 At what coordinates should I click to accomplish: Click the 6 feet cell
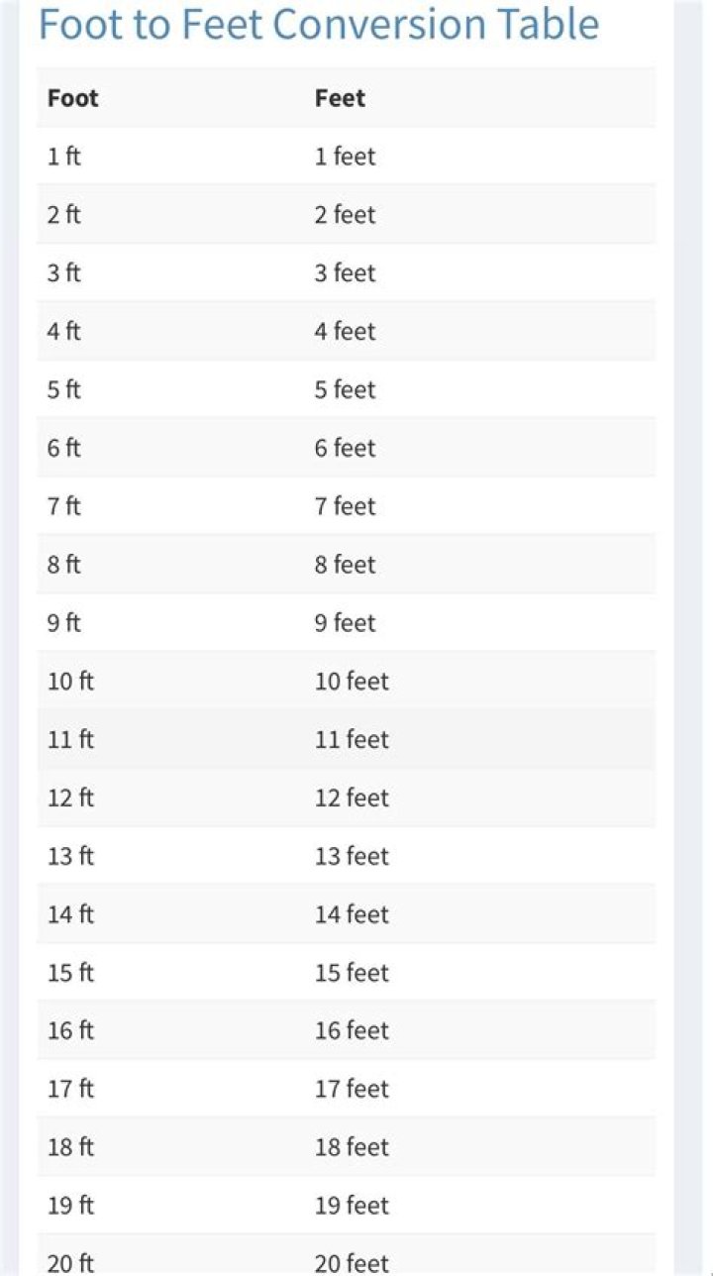[x=346, y=448]
